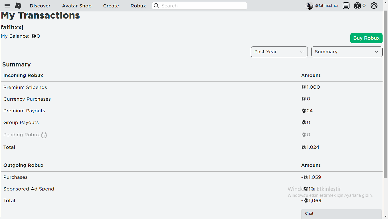
Task: Click the My Balance value
Action: pyautogui.click(x=36, y=36)
